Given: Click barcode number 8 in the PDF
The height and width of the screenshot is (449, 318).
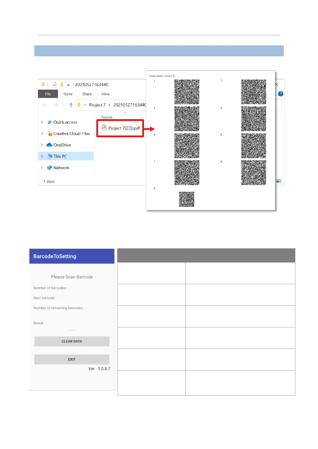Looking at the screenshot, I should 254,173.
